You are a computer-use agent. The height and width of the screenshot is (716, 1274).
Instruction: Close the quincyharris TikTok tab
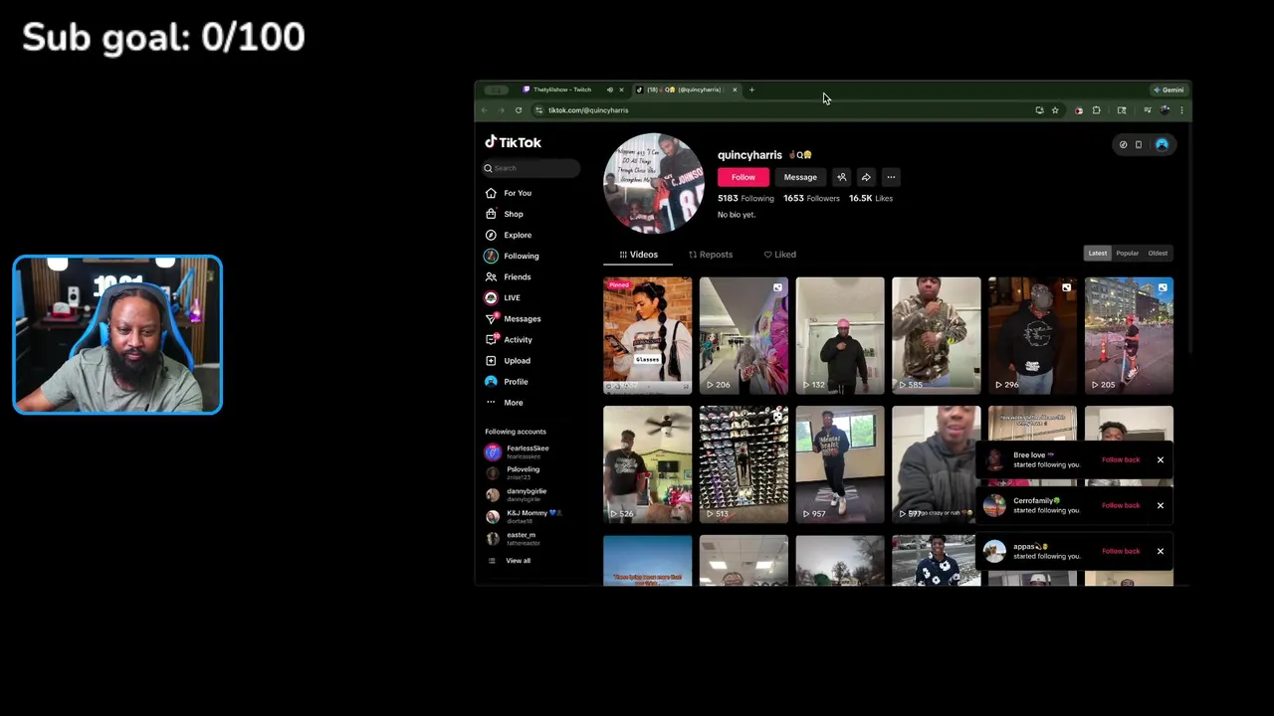[735, 89]
